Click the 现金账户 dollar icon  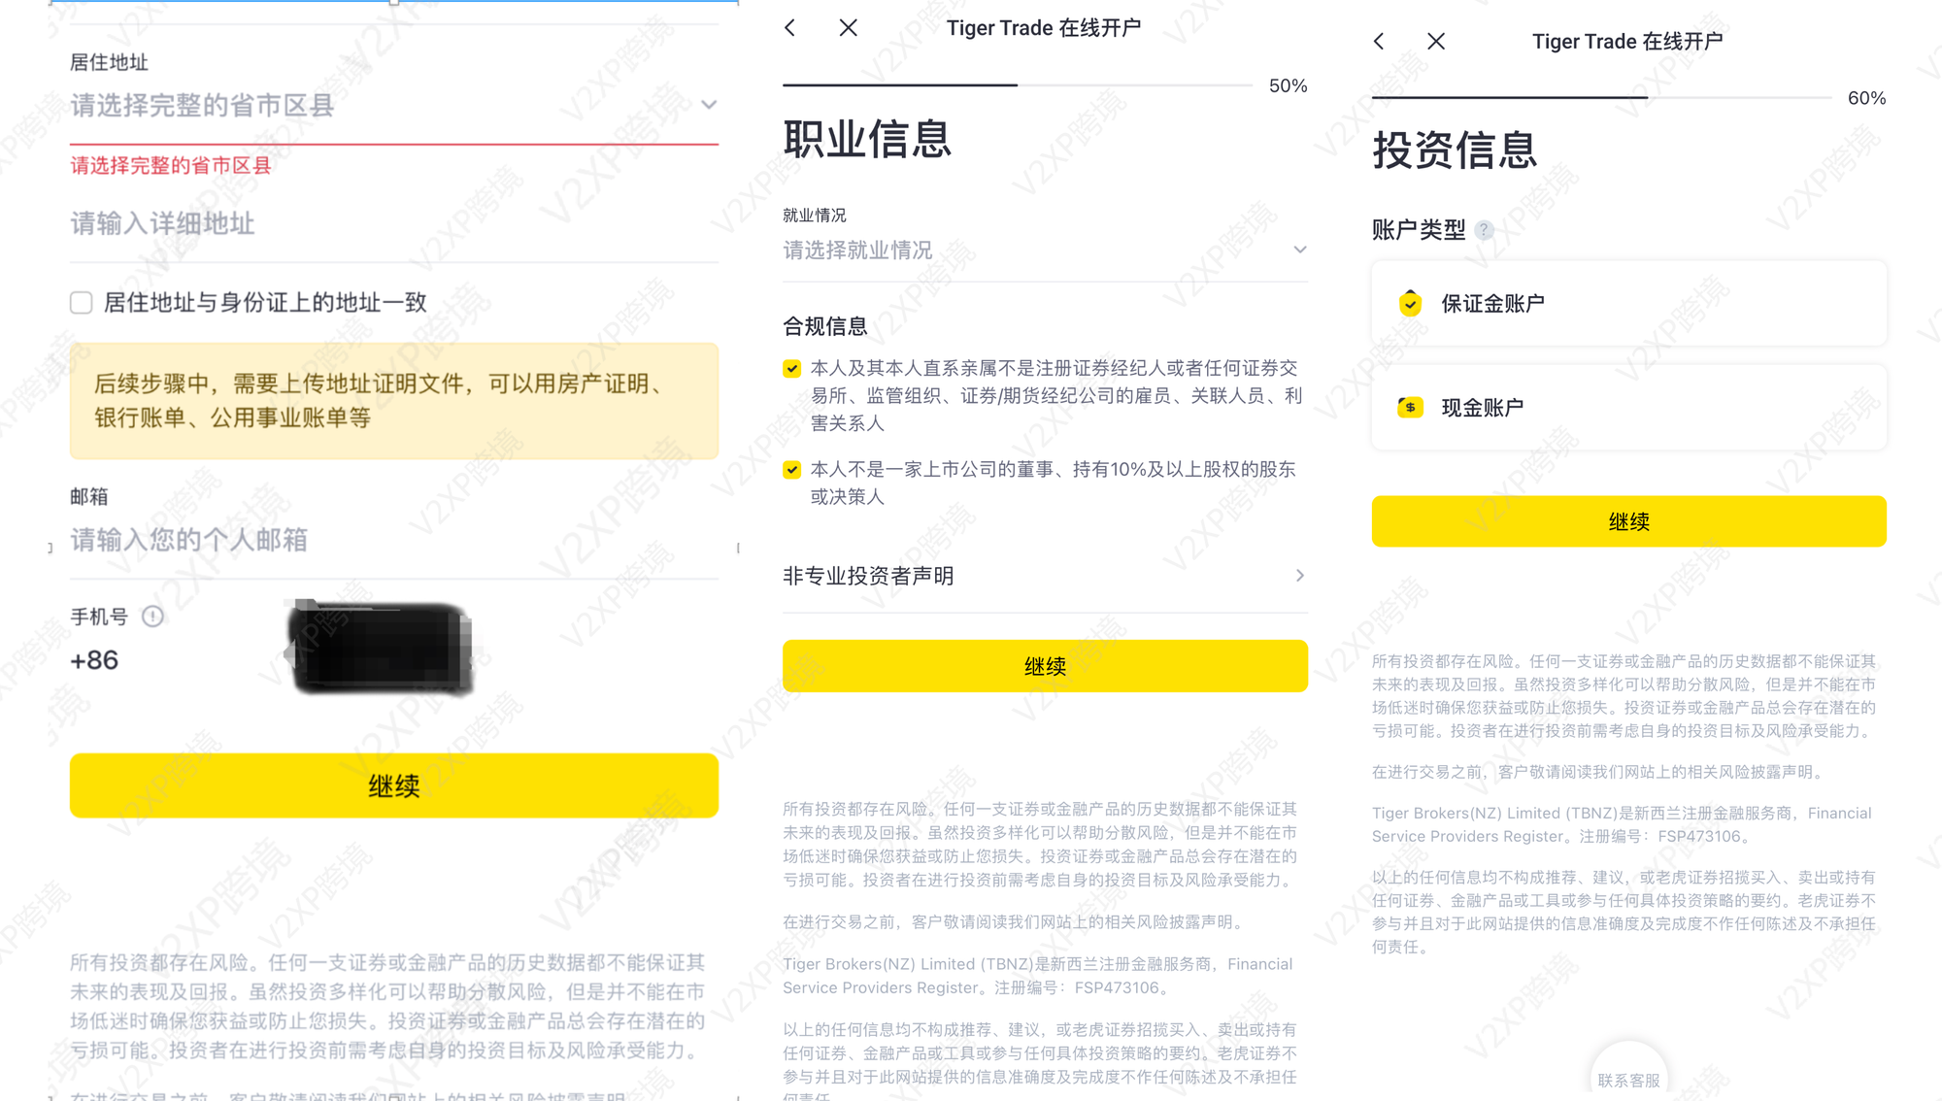point(1411,408)
